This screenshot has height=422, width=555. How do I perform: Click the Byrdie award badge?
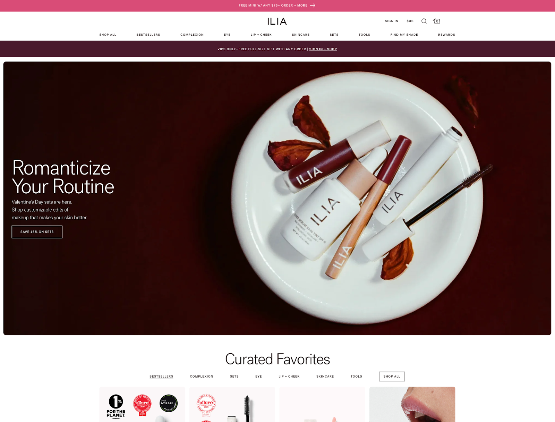[169, 403]
